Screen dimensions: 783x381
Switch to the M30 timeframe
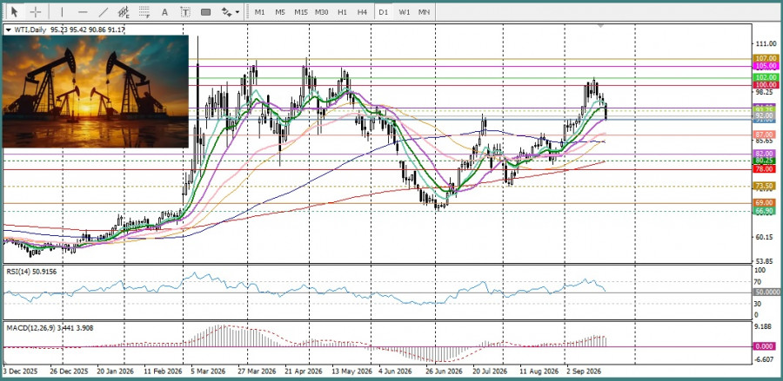[x=322, y=11]
